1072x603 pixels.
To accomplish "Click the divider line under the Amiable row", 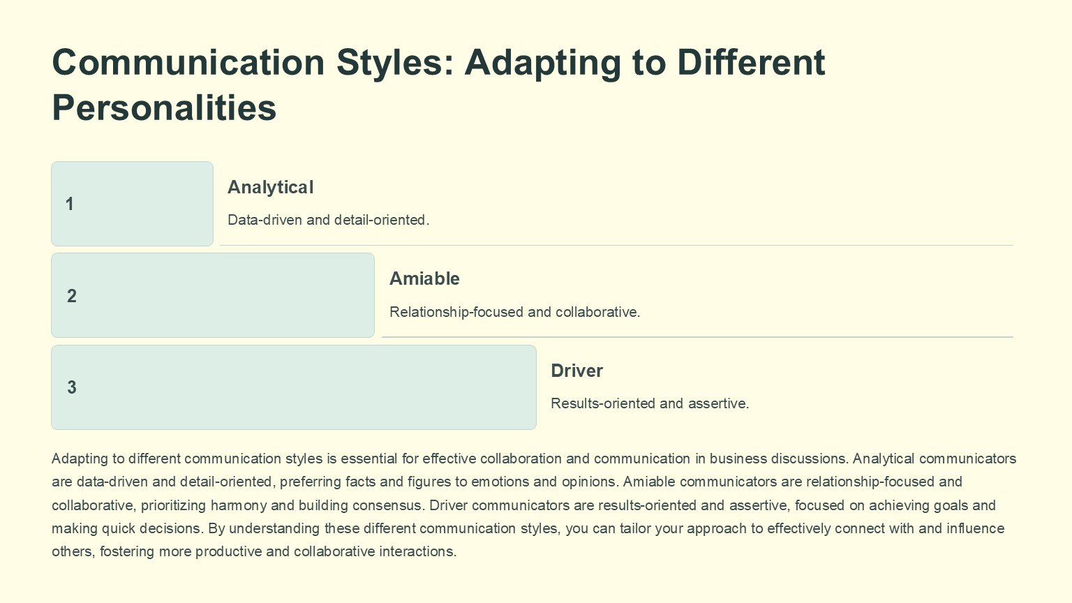I will [x=697, y=337].
